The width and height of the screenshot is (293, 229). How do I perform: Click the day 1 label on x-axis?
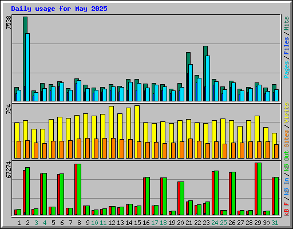19,223
